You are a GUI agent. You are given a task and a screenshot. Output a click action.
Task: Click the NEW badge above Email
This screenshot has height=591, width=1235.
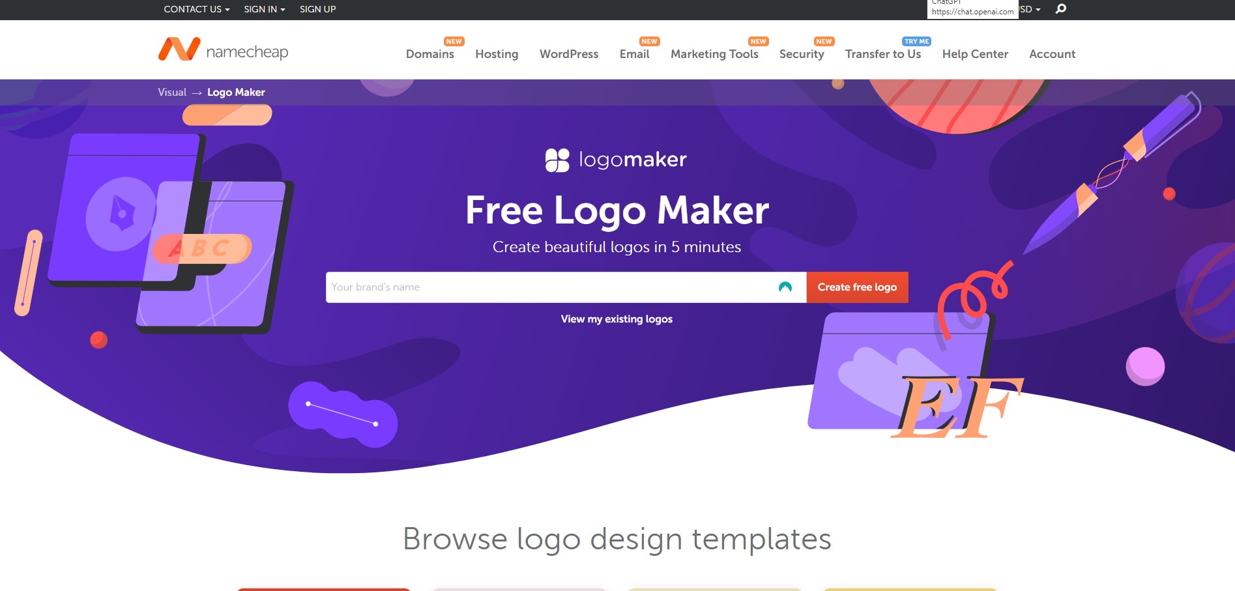pos(649,41)
